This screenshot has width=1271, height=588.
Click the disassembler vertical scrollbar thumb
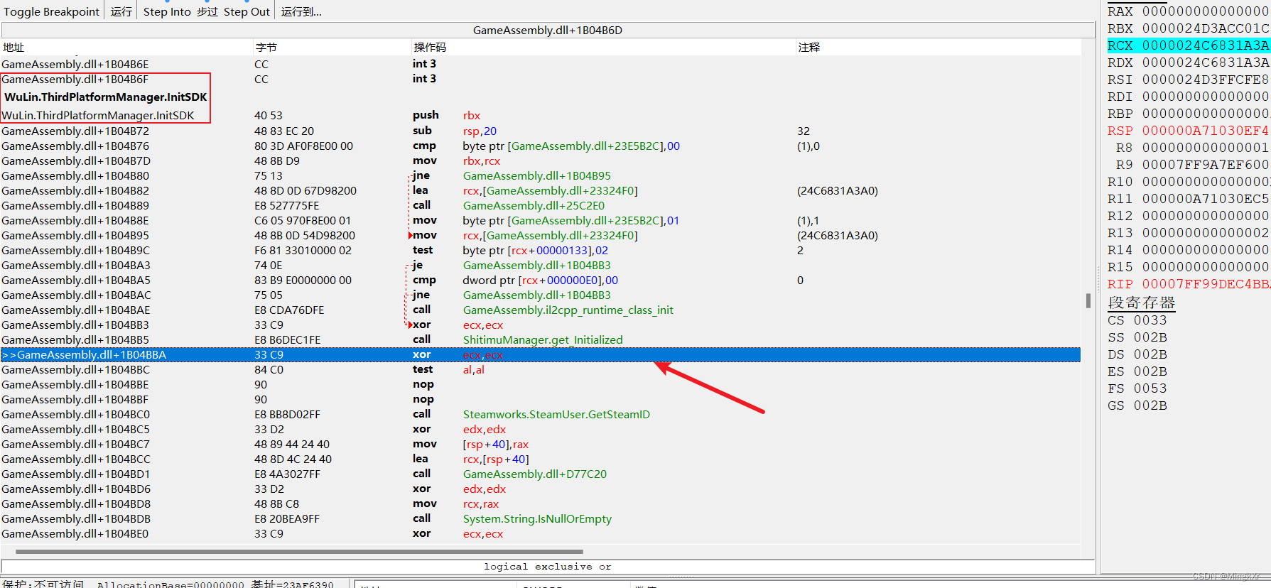click(1088, 300)
